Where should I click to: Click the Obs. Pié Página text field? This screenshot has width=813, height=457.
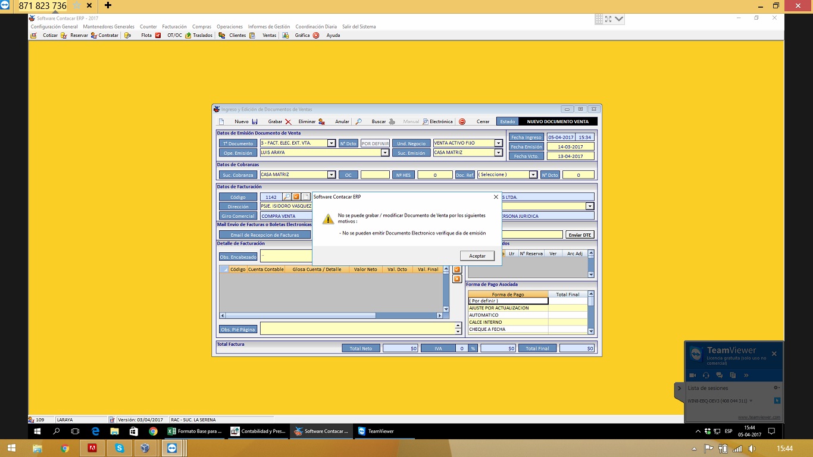357,328
